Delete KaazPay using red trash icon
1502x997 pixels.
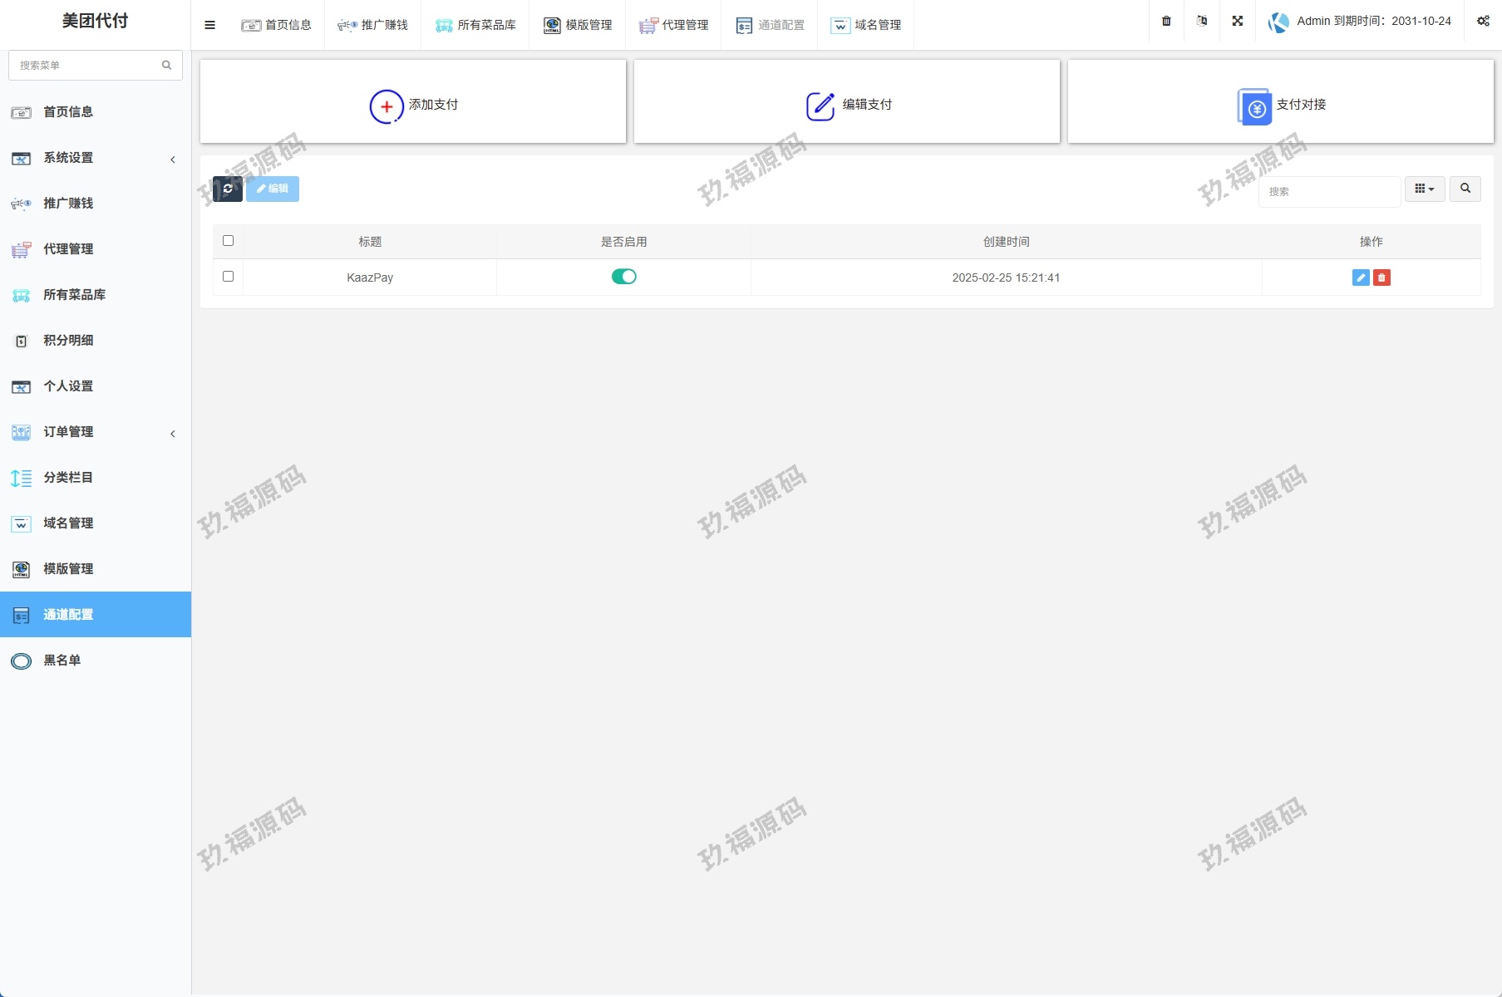pos(1381,277)
